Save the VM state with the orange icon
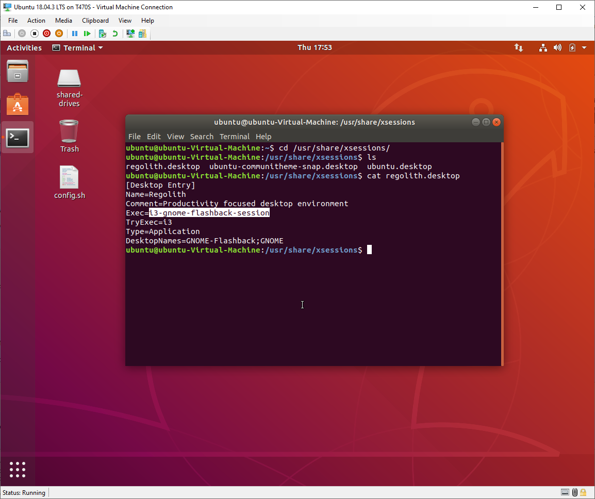 59,33
